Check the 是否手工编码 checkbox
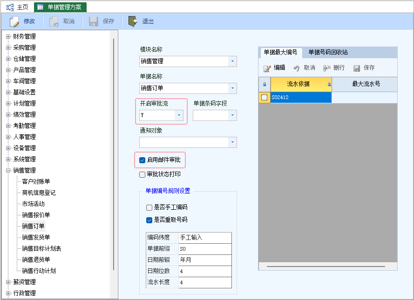414x300 pixels. pos(149,207)
